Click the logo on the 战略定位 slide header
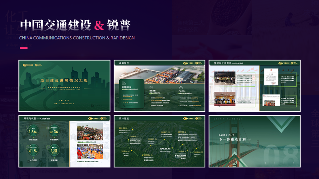The image size is (319, 179). [x=193, y=63]
